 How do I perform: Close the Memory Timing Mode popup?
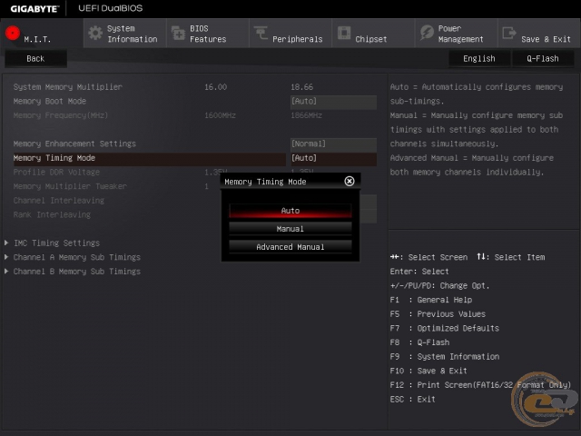pos(349,181)
